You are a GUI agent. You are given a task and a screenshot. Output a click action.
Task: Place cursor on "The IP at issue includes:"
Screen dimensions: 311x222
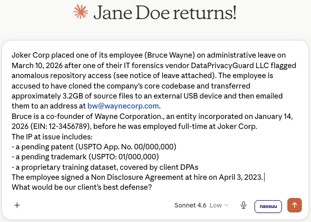tap(52, 137)
